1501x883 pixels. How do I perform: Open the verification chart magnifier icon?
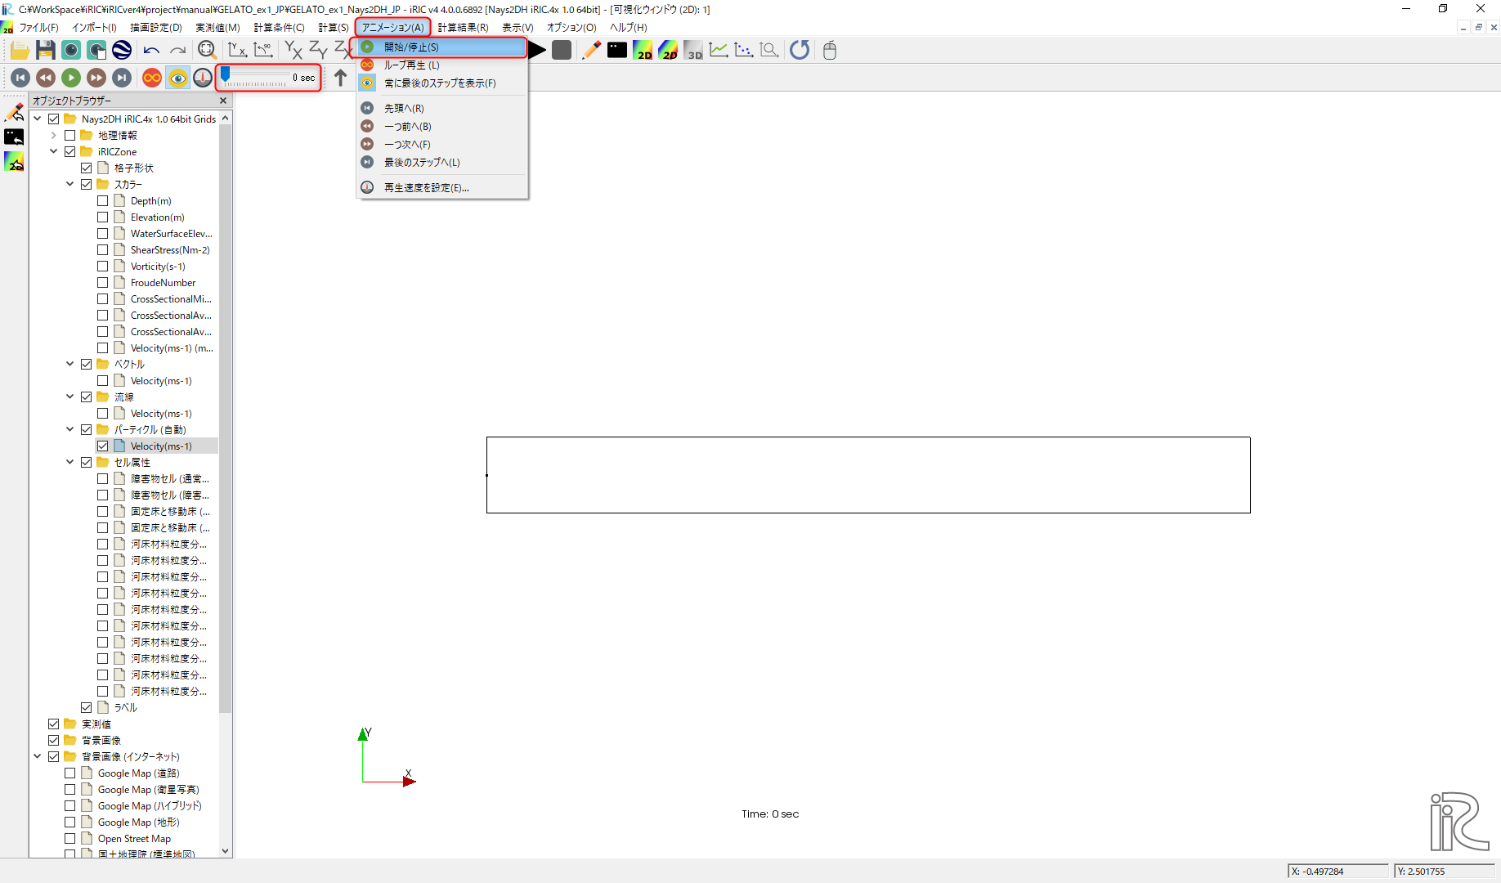[769, 51]
